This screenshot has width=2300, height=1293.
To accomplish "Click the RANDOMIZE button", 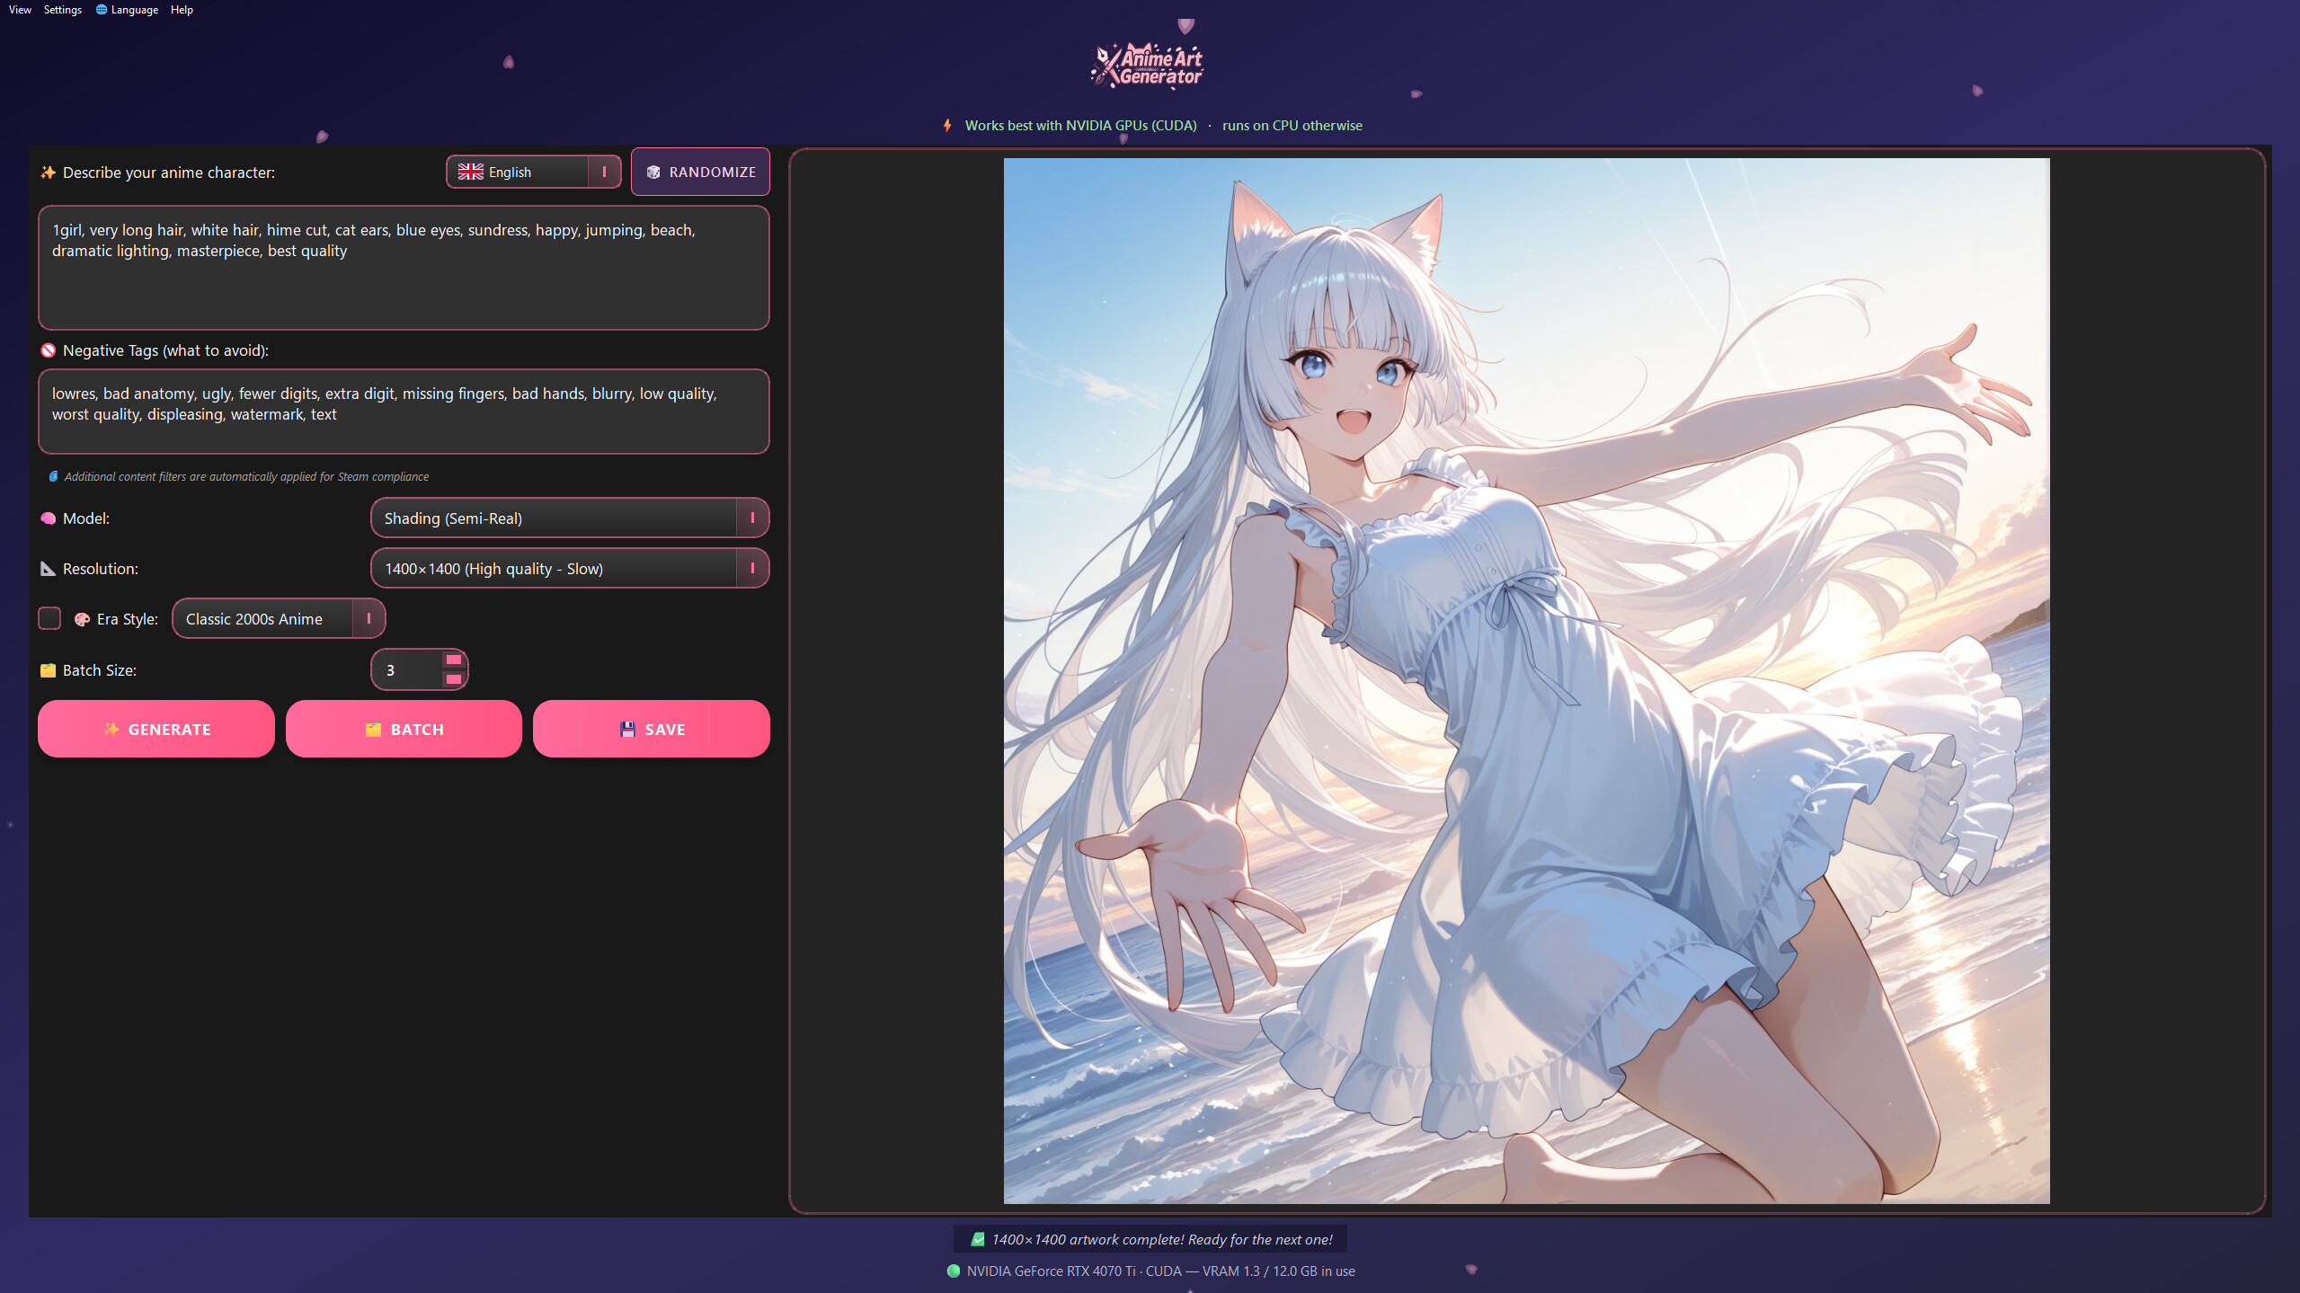I will [x=700, y=172].
